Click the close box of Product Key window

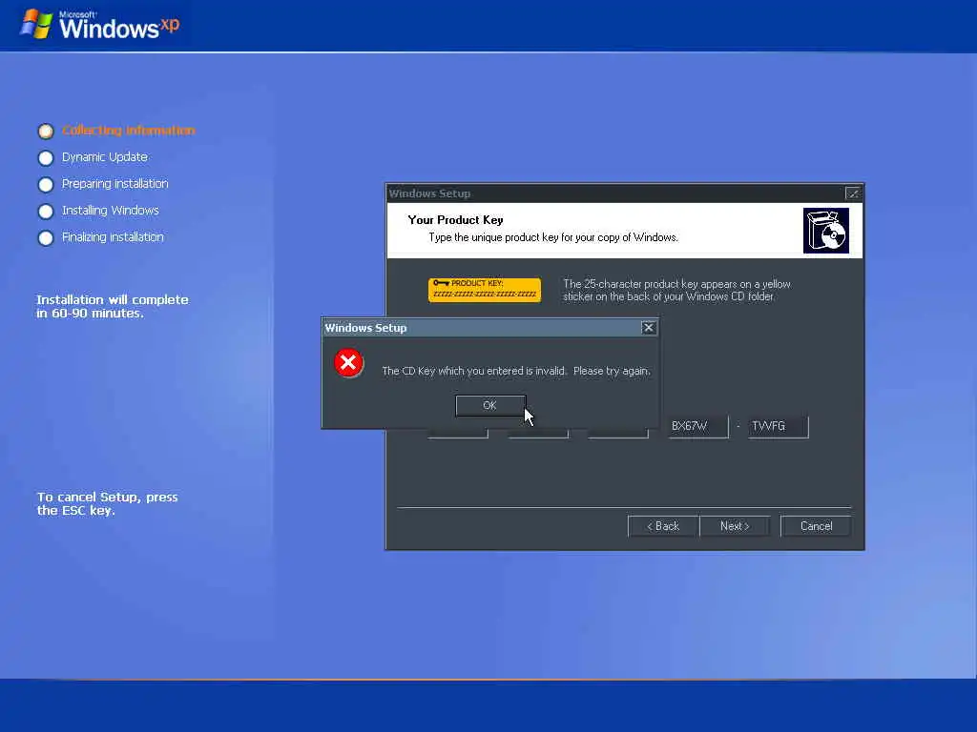852,193
